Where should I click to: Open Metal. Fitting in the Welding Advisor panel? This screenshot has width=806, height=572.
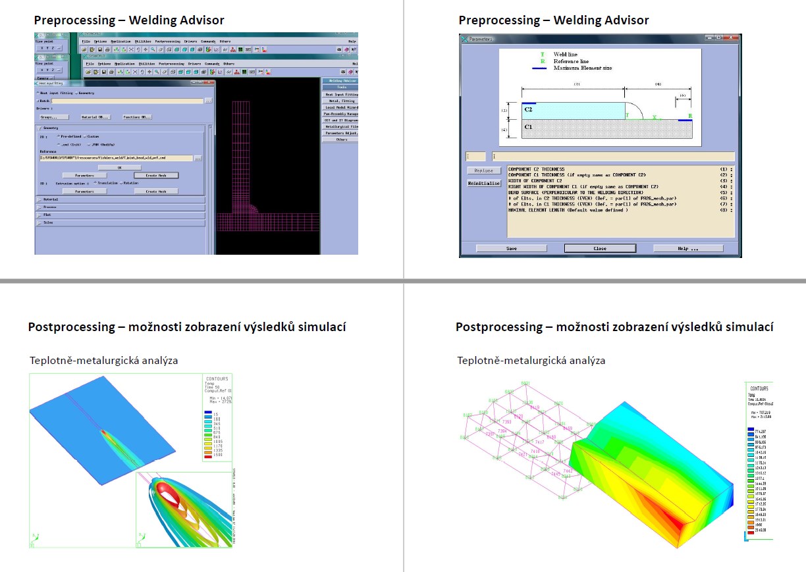point(340,101)
